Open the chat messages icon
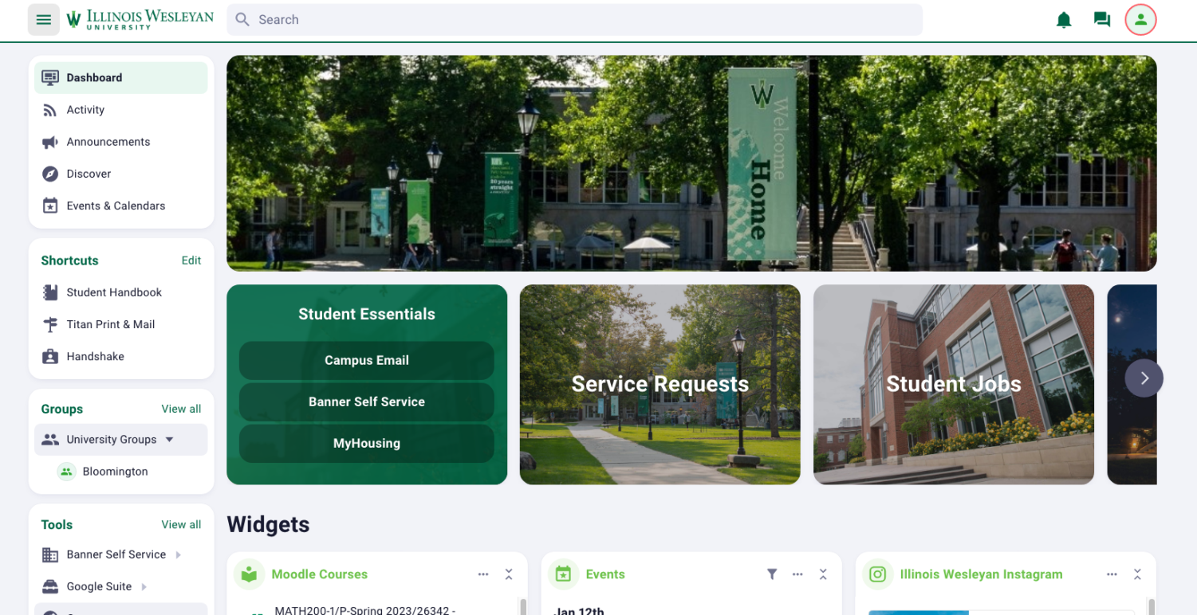1197x615 pixels. [1102, 20]
